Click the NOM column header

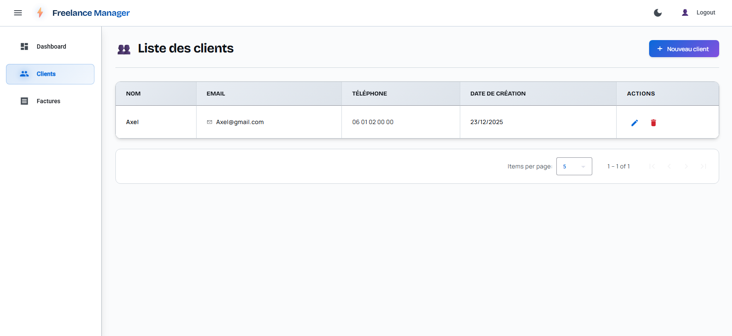[x=133, y=93]
